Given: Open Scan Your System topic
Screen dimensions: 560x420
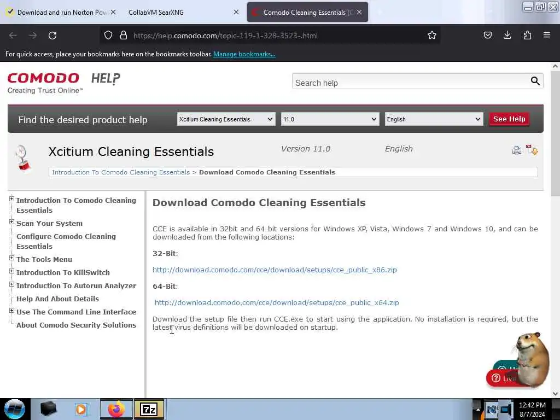Looking at the screenshot, I should coord(50,224).
